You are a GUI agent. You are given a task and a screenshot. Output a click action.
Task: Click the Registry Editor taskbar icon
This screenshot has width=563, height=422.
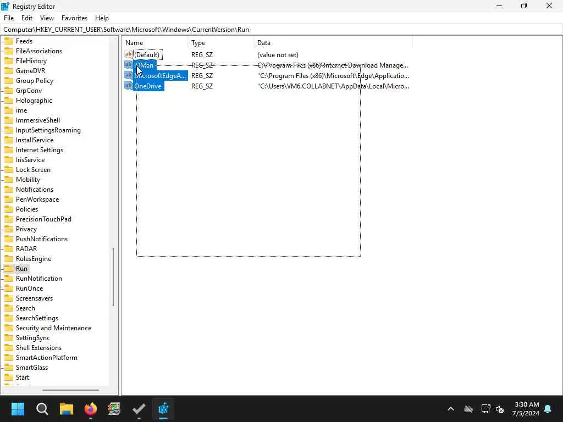[163, 409]
